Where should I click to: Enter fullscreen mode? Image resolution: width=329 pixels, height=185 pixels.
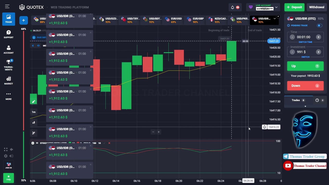[6, 149]
